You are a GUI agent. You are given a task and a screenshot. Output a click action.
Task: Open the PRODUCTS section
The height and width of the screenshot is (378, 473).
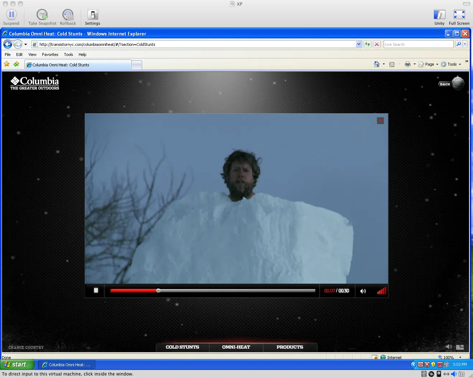click(290, 347)
